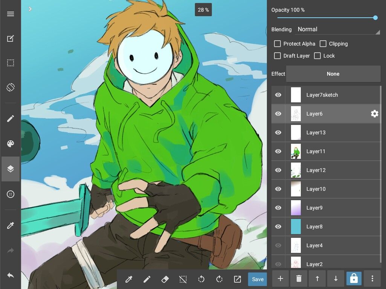Tap the redo arrow in left sidebar

[x=10, y=250]
